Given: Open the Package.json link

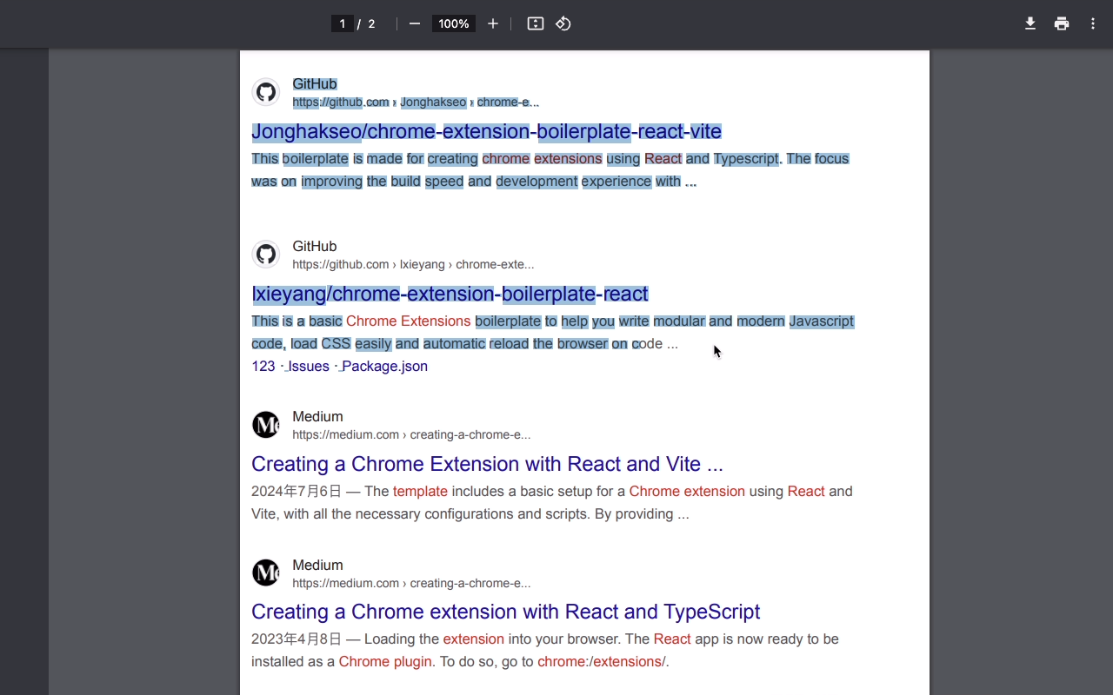Looking at the screenshot, I should (383, 366).
